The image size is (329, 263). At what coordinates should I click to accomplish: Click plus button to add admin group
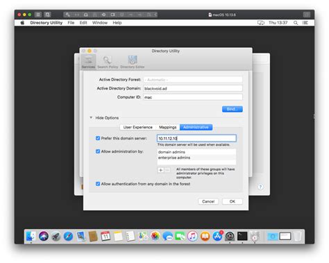161,170
